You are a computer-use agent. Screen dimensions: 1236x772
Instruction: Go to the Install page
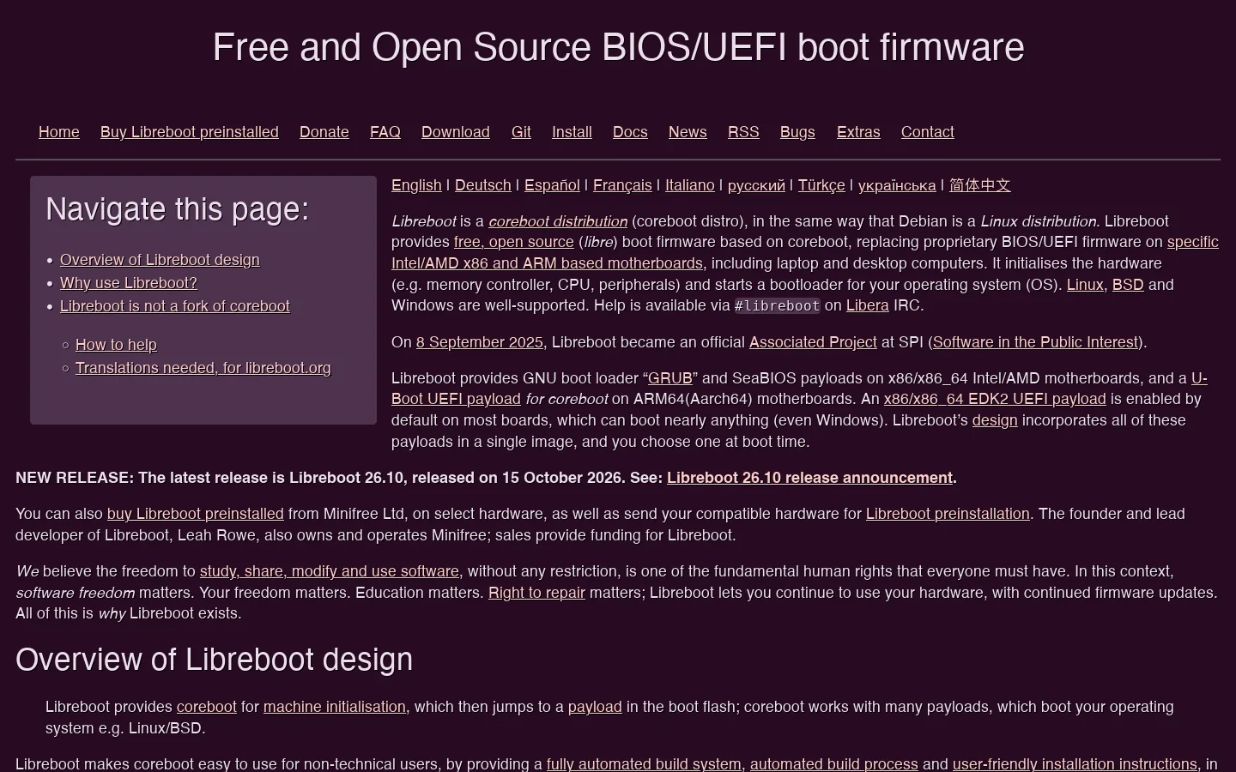572,132
